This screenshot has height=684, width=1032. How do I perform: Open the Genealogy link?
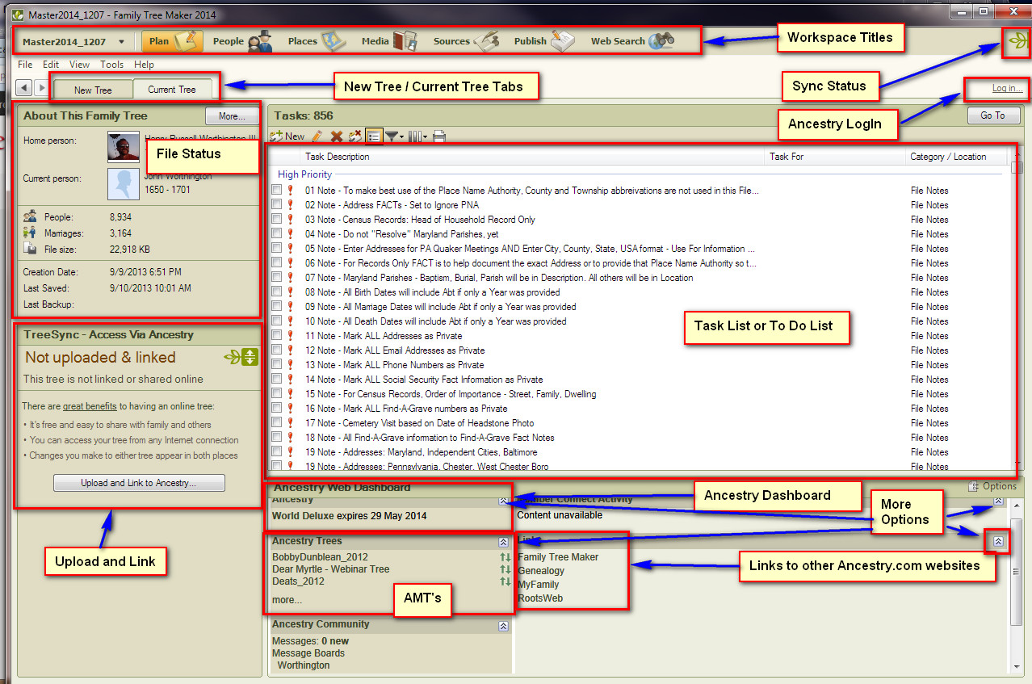coord(541,571)
